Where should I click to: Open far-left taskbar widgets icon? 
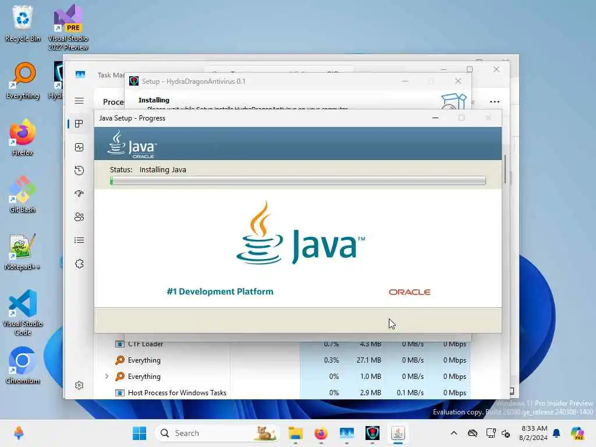click(19, 433)
